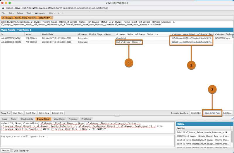Viewport: 234px width, 153px height.
Task: Click the sort arrow on Status column header
Action: [x=157, y=34]
